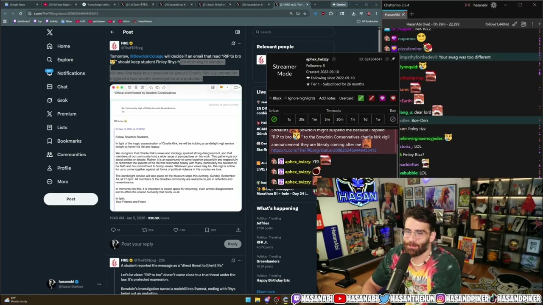Viewport: 543px width, 305px height.
Task: Go to Home in X sidebar
Action: pos(59,46)
